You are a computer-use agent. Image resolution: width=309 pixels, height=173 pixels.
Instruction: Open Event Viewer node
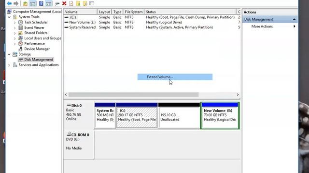[x=34, y=27]
